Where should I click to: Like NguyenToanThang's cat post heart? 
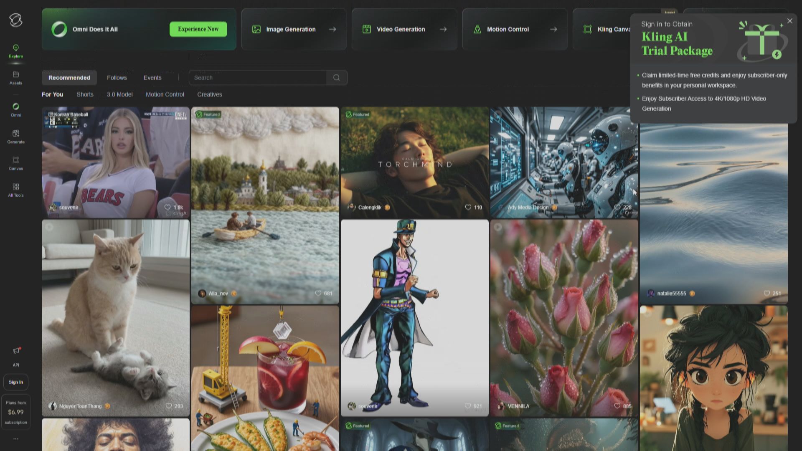pos(169,406)
